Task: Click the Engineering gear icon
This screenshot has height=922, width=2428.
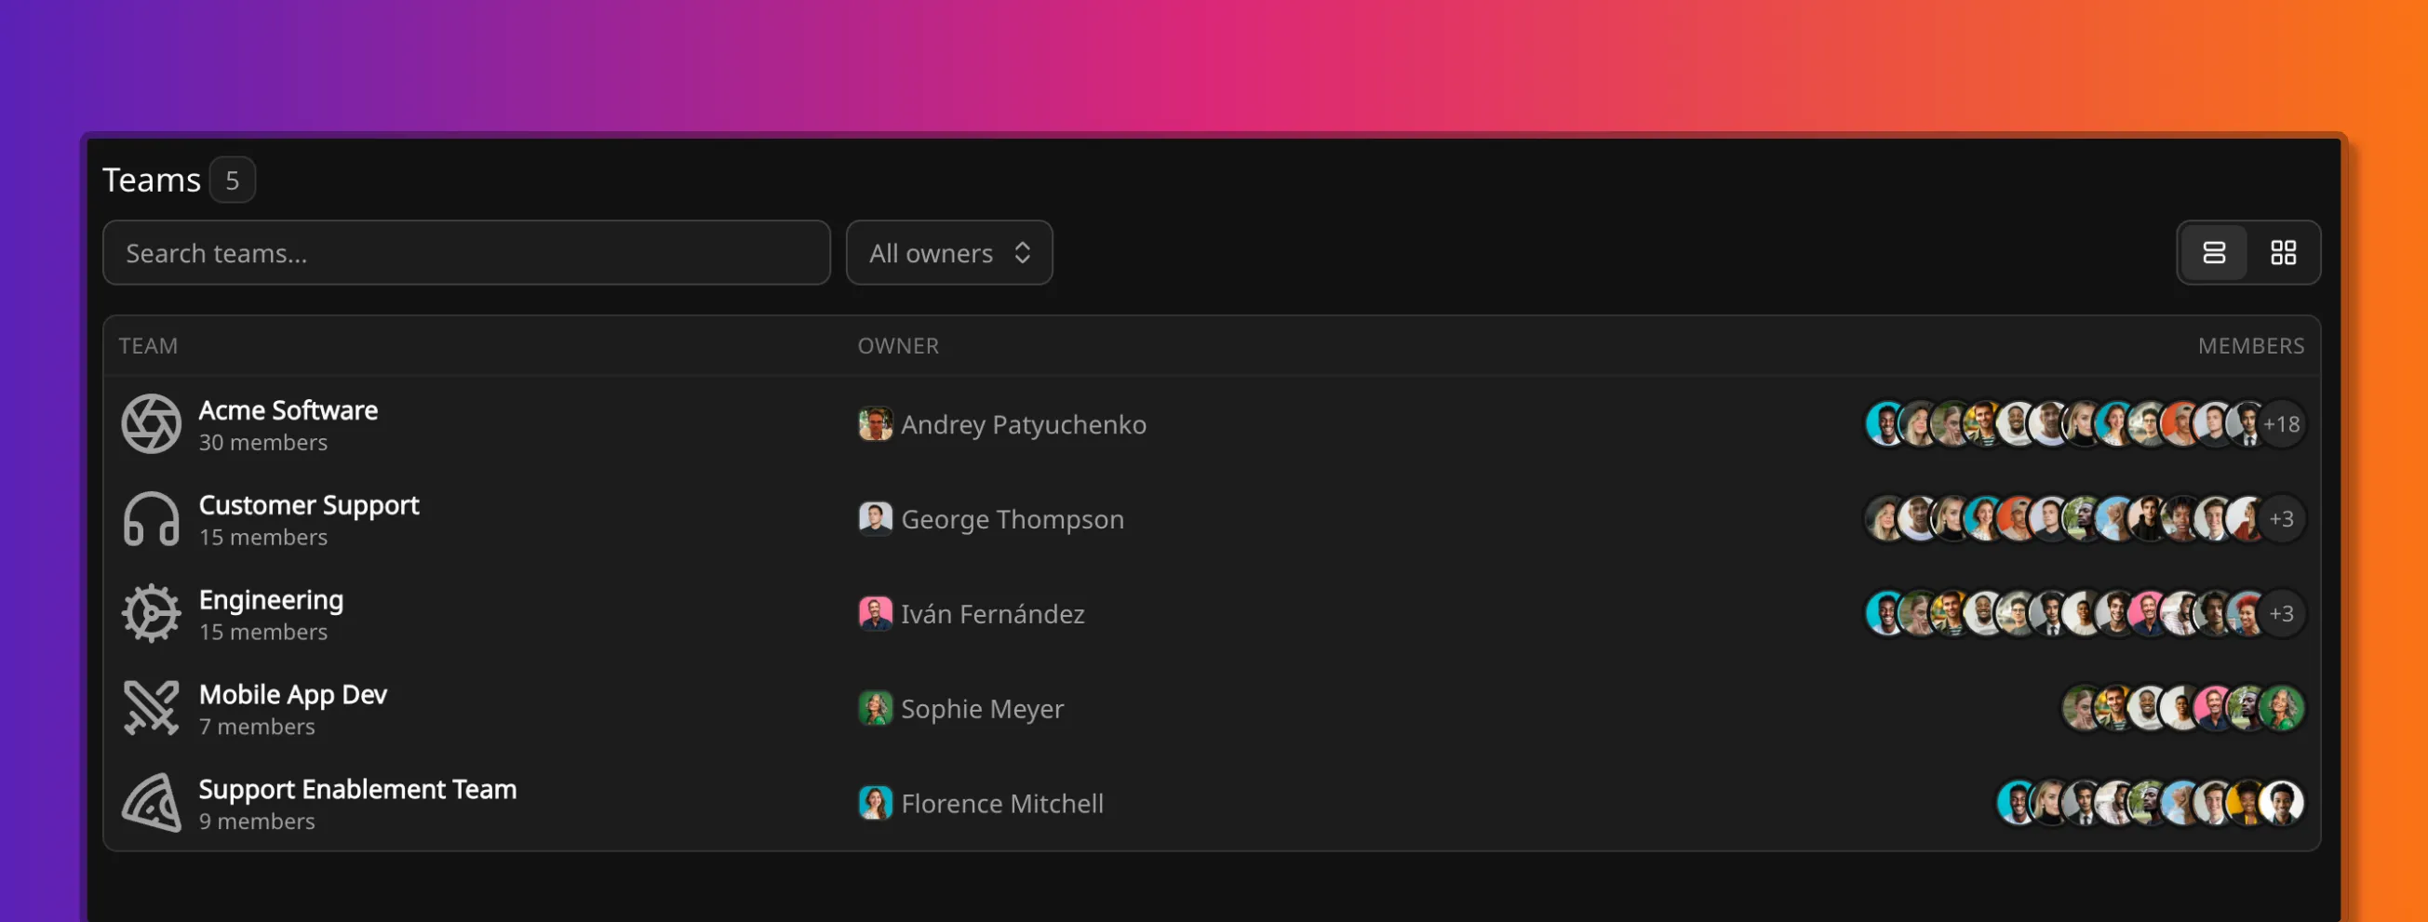Action: point(151,614)
